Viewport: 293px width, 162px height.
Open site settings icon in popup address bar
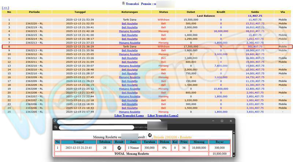click(x=56, y=127)
